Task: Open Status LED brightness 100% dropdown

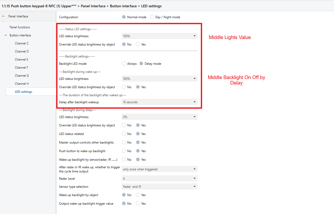Action: pos(159,36)
